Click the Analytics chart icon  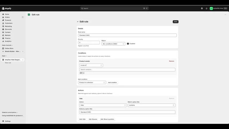(3, 41)
